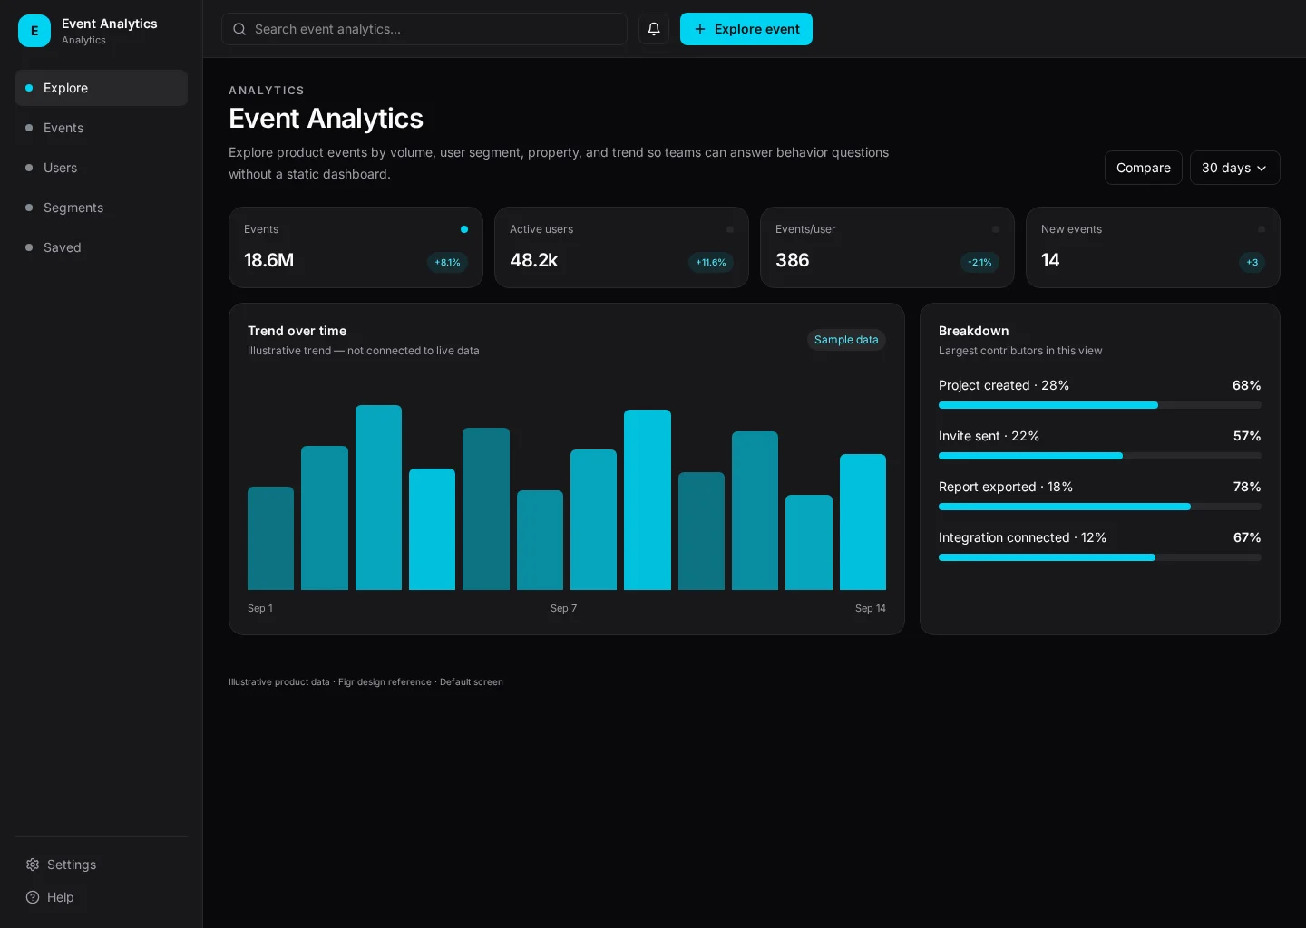Click the Sep 7 axis label
The width and height of the screenshot is (1306, 928).
563,608
